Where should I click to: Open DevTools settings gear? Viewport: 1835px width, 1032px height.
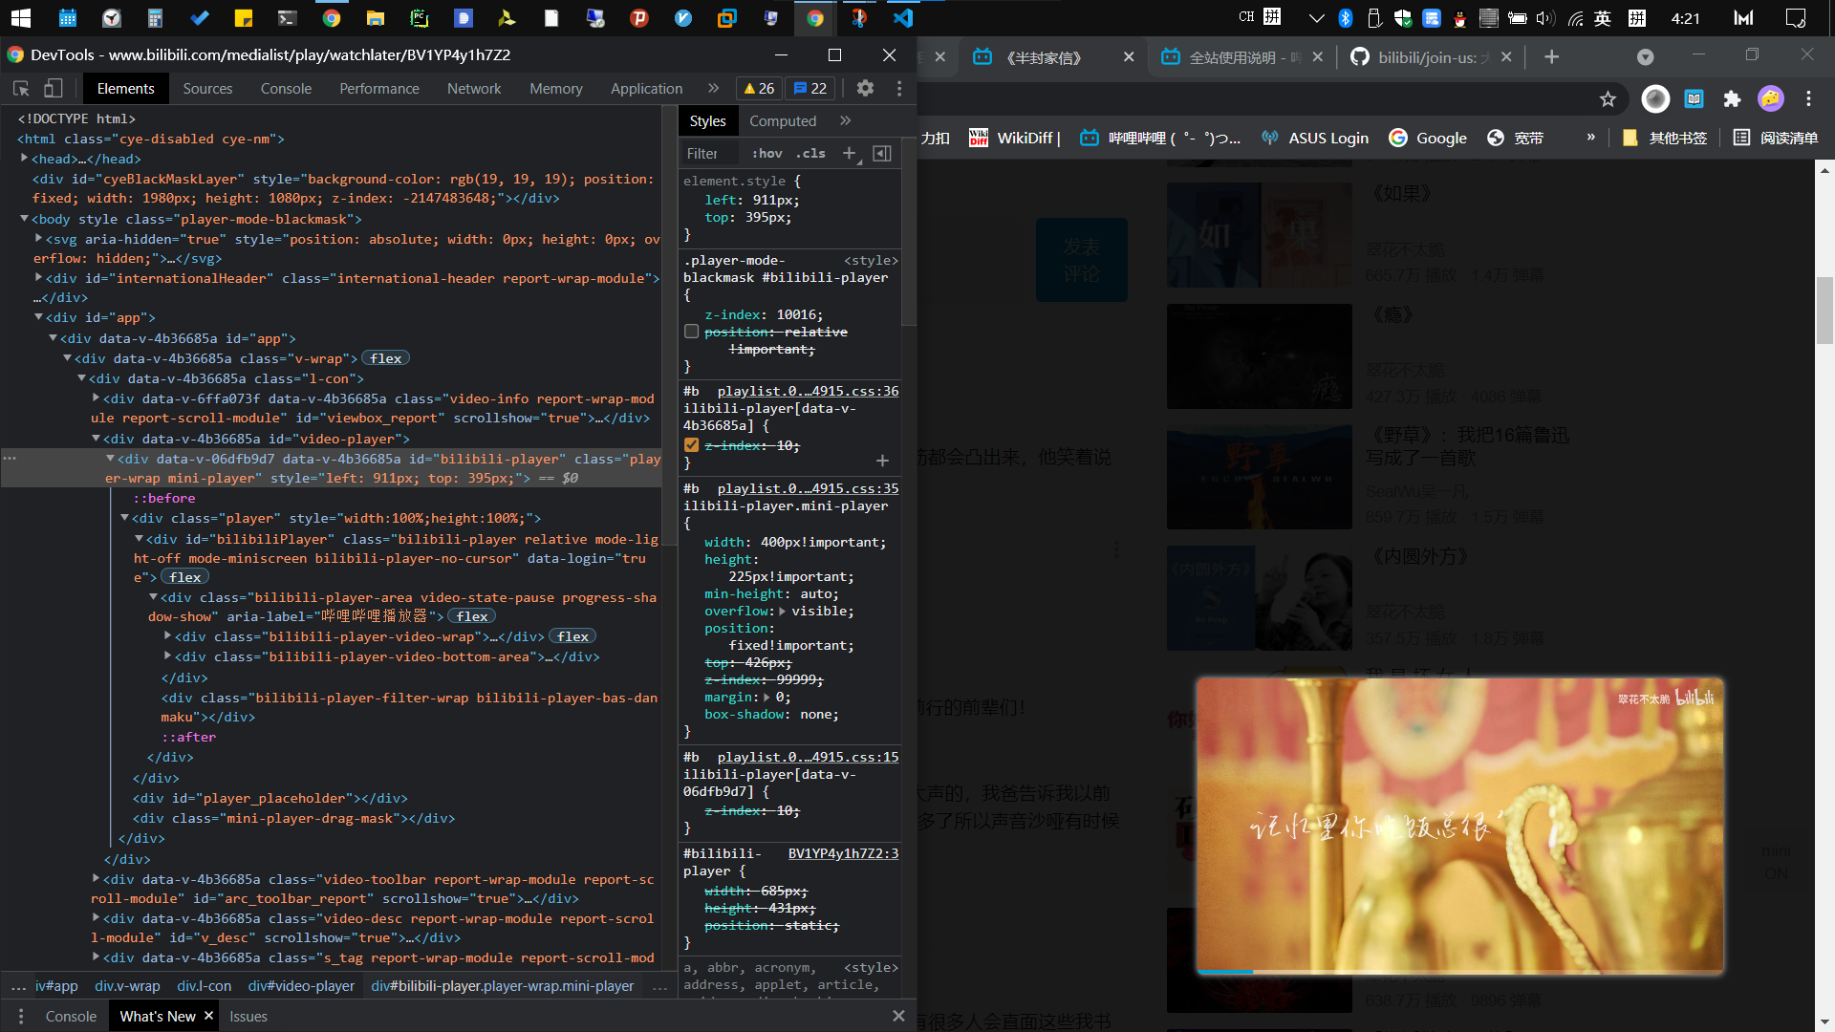865,88
